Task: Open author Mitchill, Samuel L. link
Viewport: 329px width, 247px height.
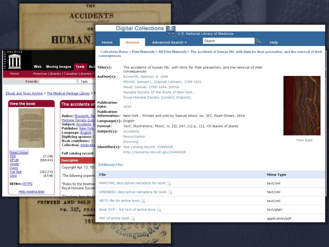Action: click(162, 82)
